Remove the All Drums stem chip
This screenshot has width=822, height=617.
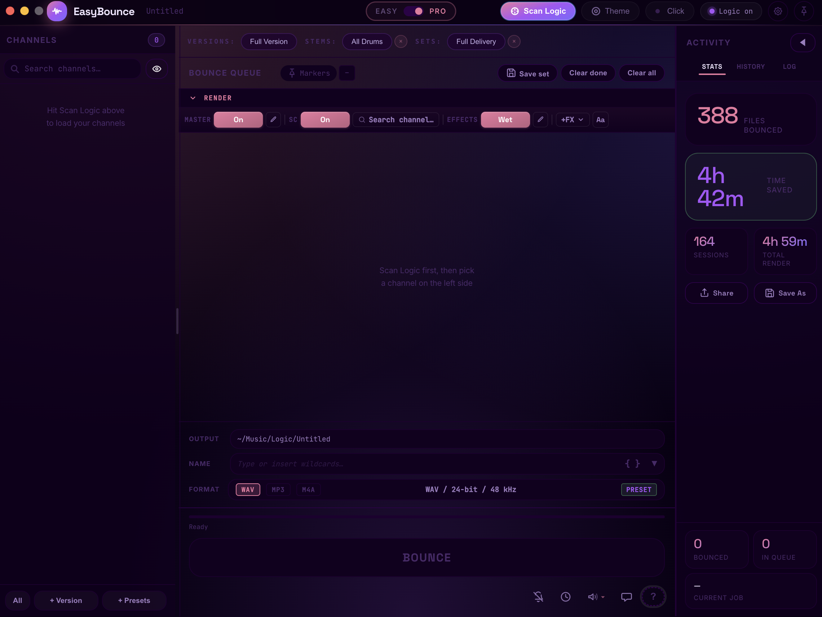[401, 41]
